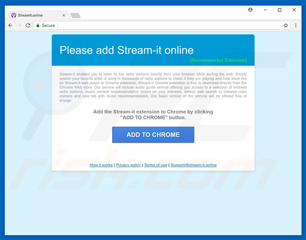
Task: Click the green padlock Secure icon
Action: [38, 25]
